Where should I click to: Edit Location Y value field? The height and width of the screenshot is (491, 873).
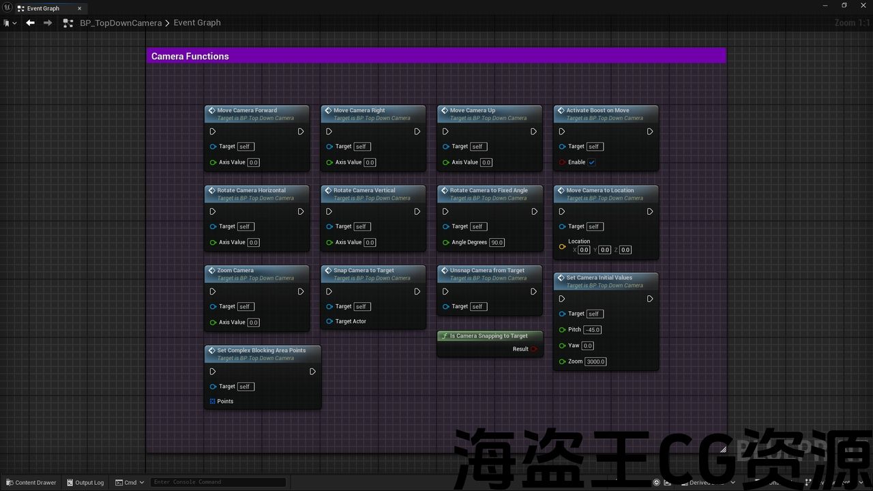click(605, 250)
